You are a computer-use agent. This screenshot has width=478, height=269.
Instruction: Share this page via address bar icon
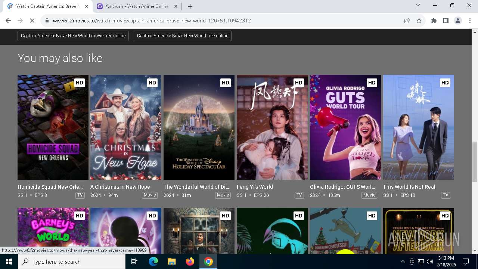tap(407, 21)
